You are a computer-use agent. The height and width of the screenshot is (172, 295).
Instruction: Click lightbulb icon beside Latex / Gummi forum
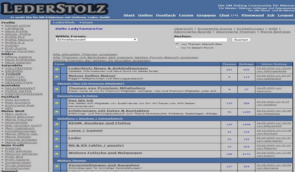pyautogui.click(x=57, y=132)
